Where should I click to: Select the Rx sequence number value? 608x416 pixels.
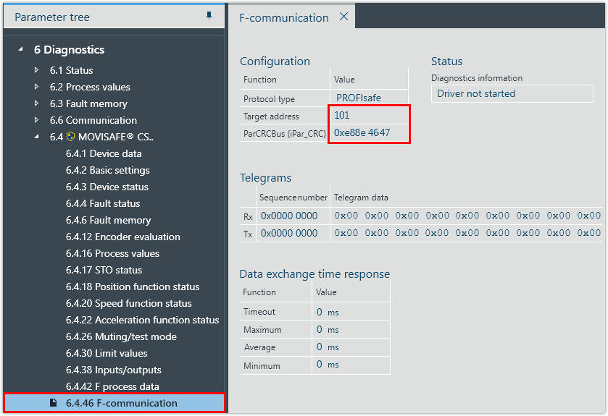289,216
